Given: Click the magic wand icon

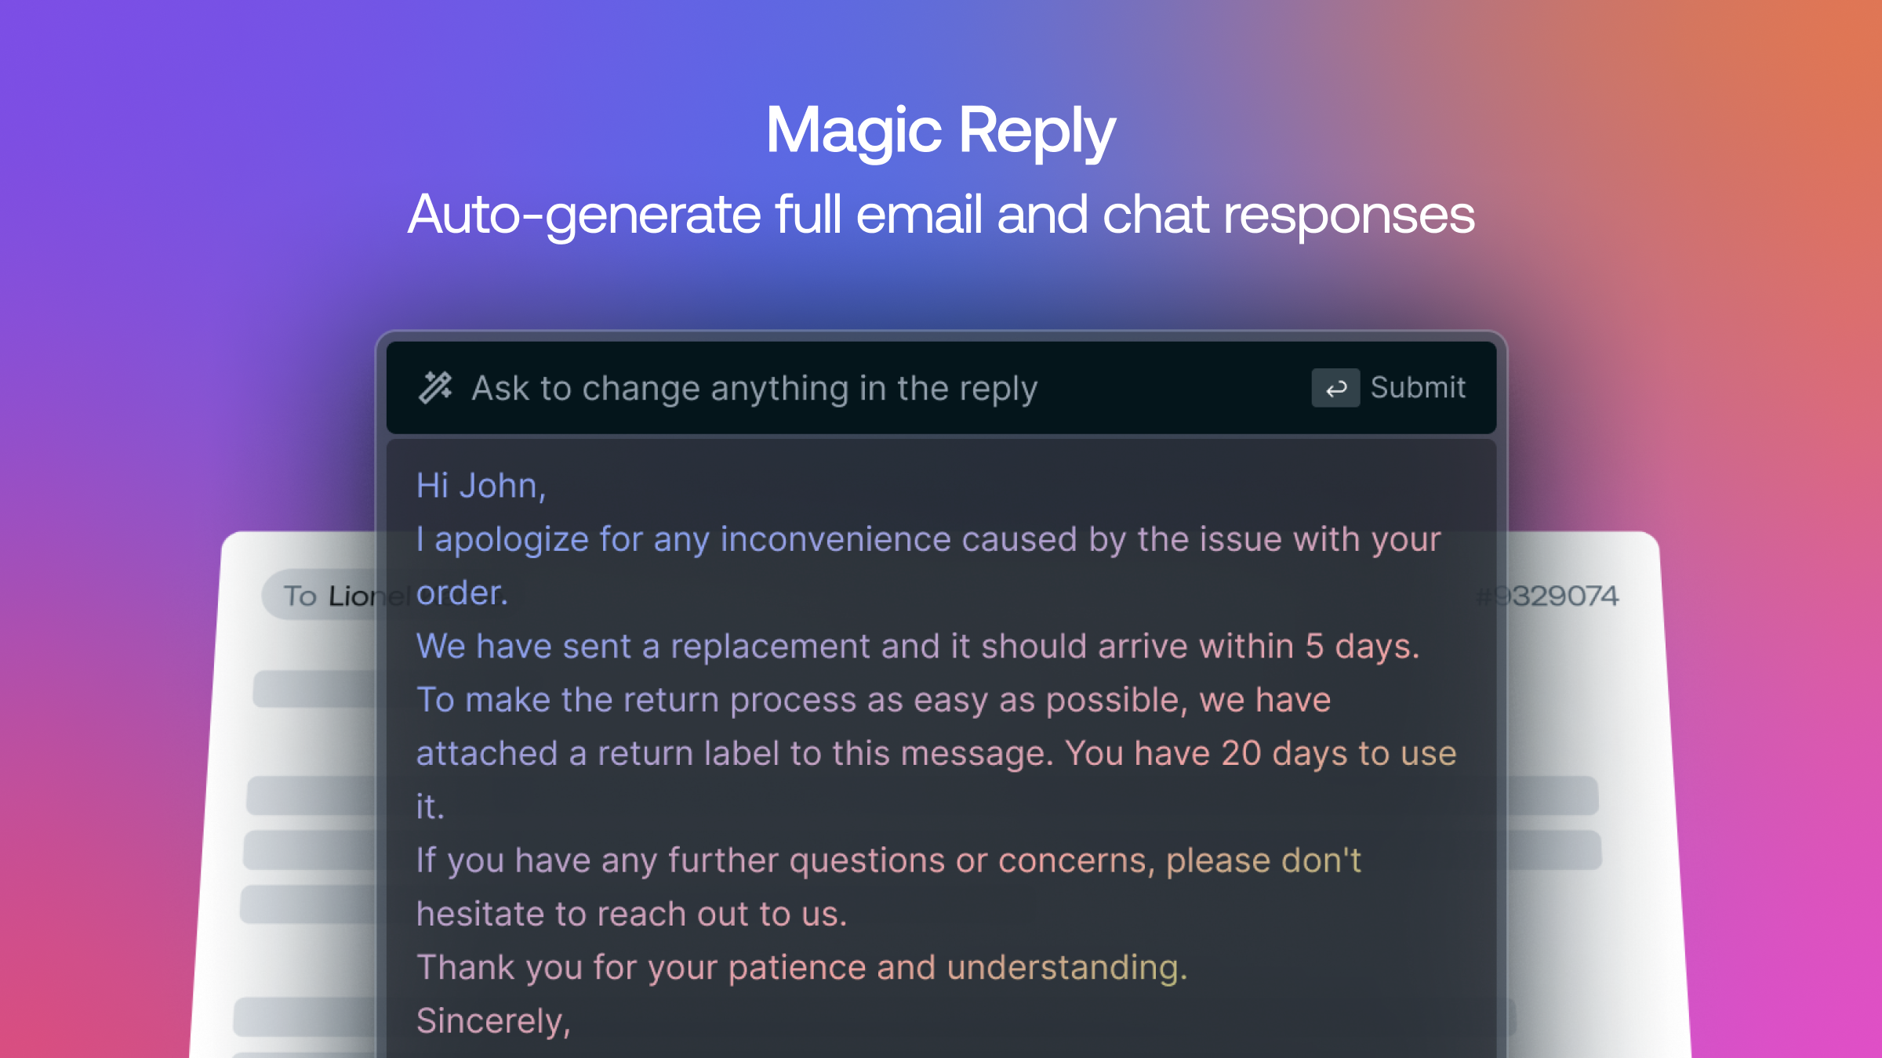Looking at the screenshot, I should click(435, 388).
